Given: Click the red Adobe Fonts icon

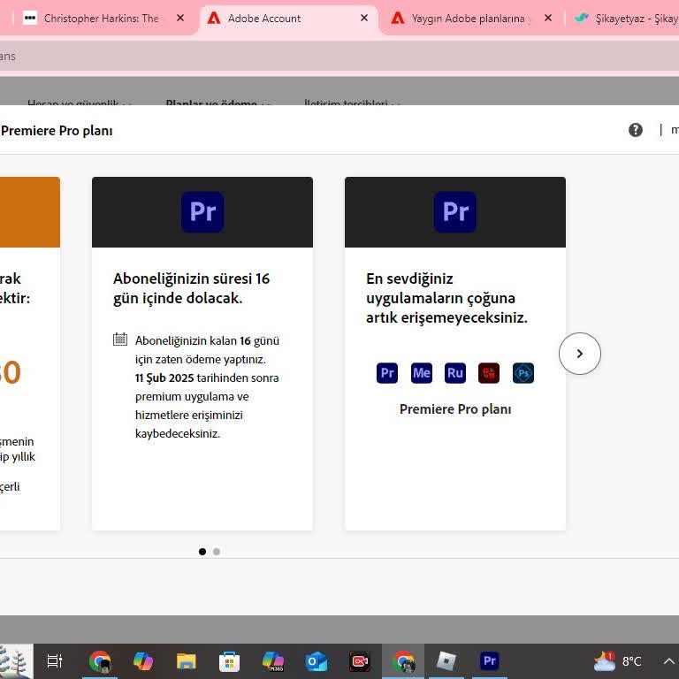Looking at the screenshot, I should (489, 373).
